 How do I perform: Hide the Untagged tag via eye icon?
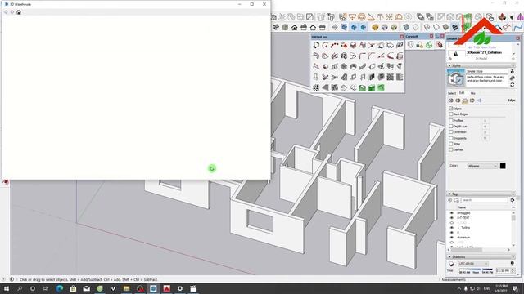point(451,212)
